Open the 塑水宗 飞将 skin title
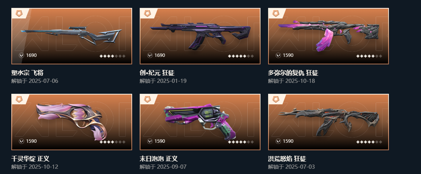The image size is (421, 174). (27, 73)
